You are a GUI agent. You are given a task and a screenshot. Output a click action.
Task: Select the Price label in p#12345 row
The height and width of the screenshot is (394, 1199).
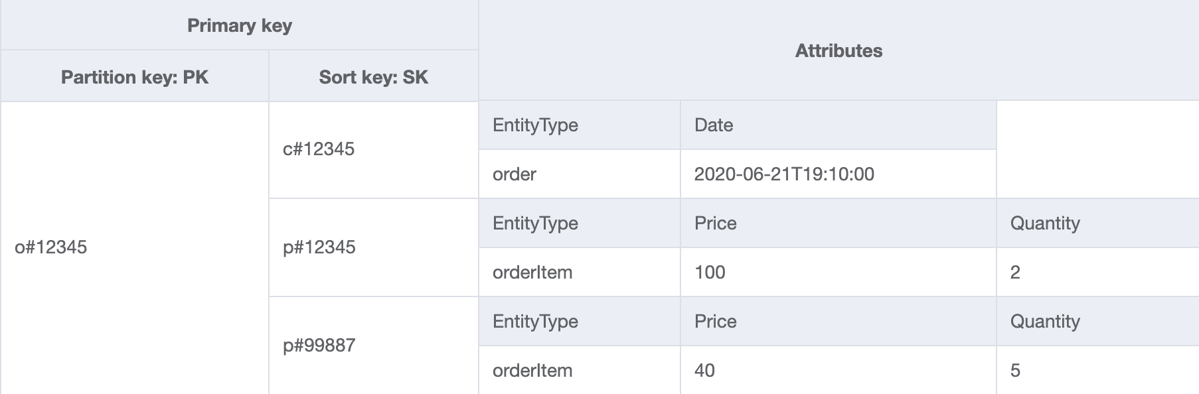[839, 223]
